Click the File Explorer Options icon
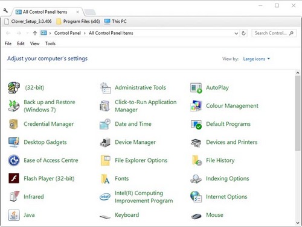 click(105, 160)
